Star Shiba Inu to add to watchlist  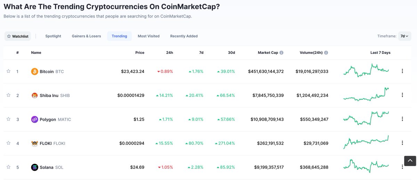(8, 95)
